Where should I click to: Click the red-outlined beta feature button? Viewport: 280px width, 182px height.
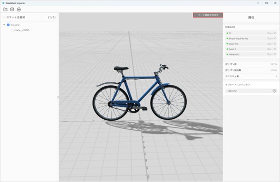(x=208, y=15)
